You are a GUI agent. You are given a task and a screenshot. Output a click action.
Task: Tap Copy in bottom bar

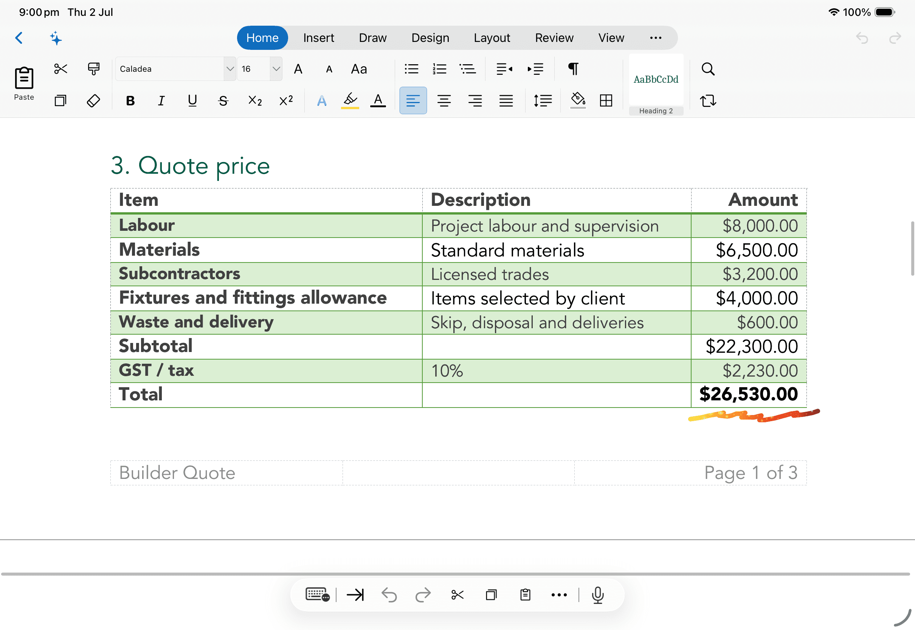point(491,594)
